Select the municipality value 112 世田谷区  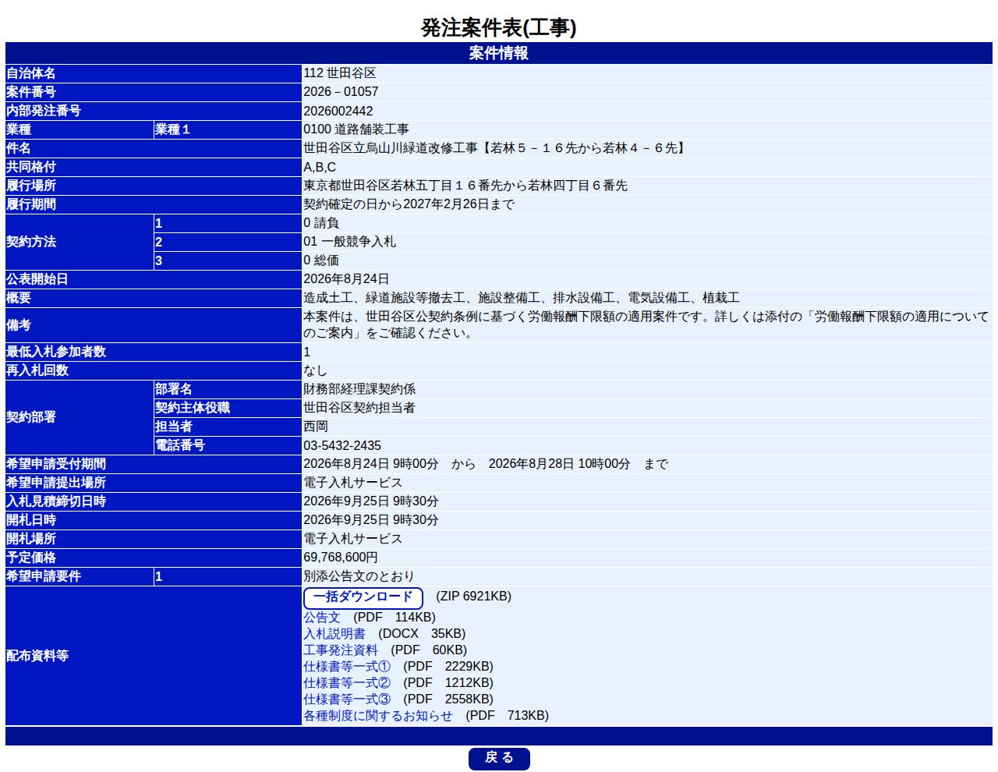pyautogui.click(x=340, y=73)
